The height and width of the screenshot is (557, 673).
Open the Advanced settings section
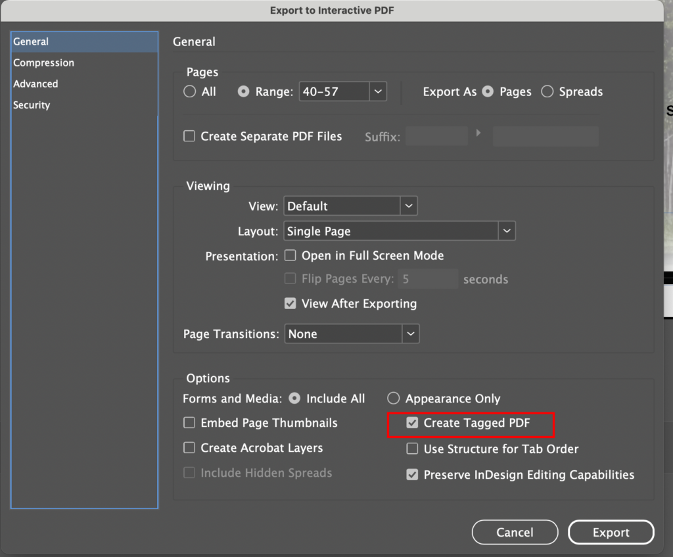[35, 84]
